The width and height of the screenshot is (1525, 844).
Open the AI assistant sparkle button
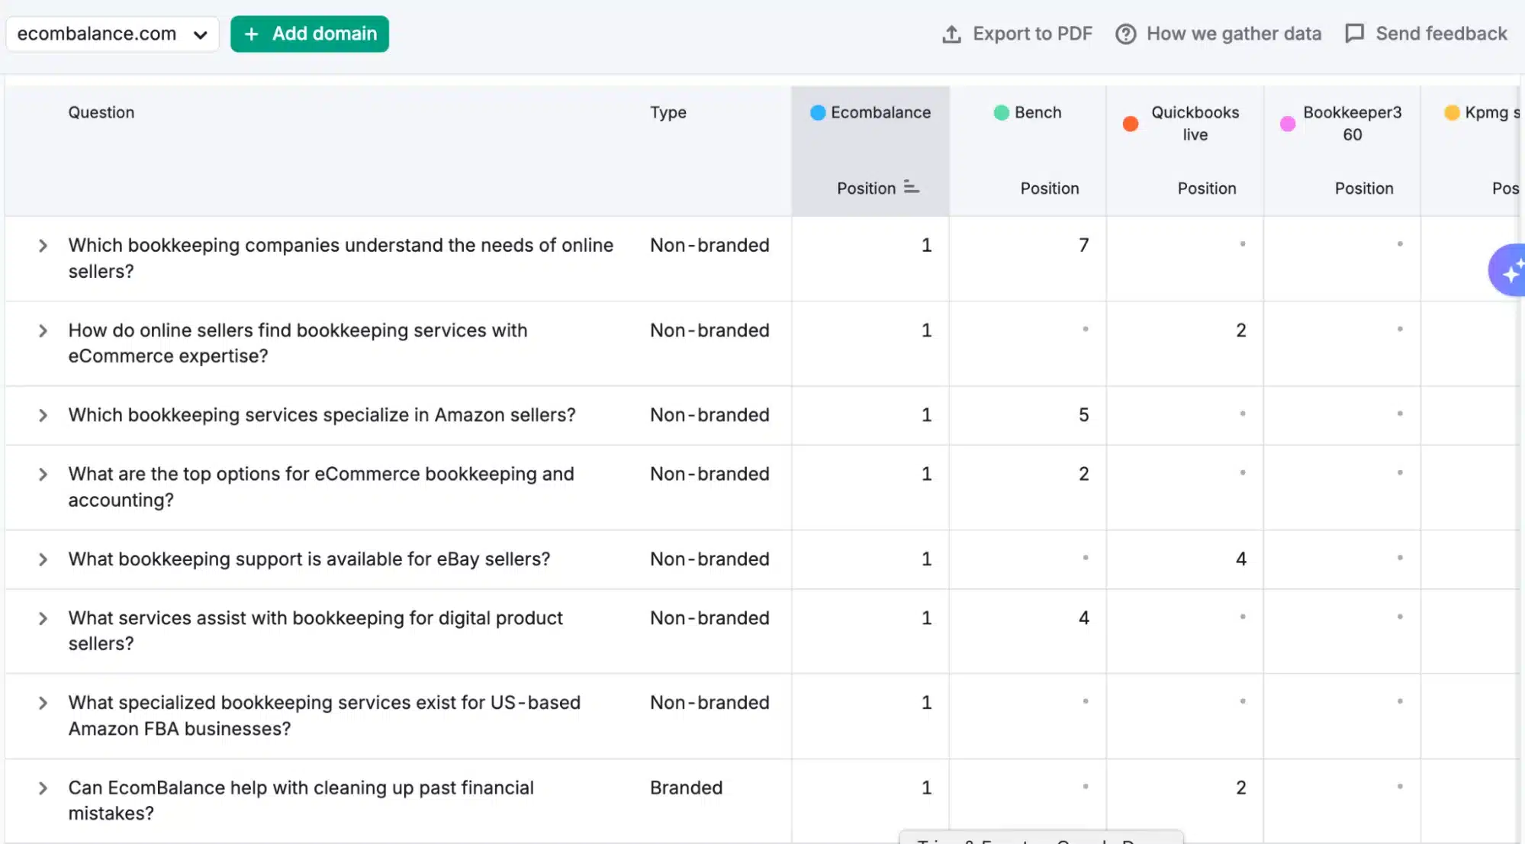[x=1510, y=269]
